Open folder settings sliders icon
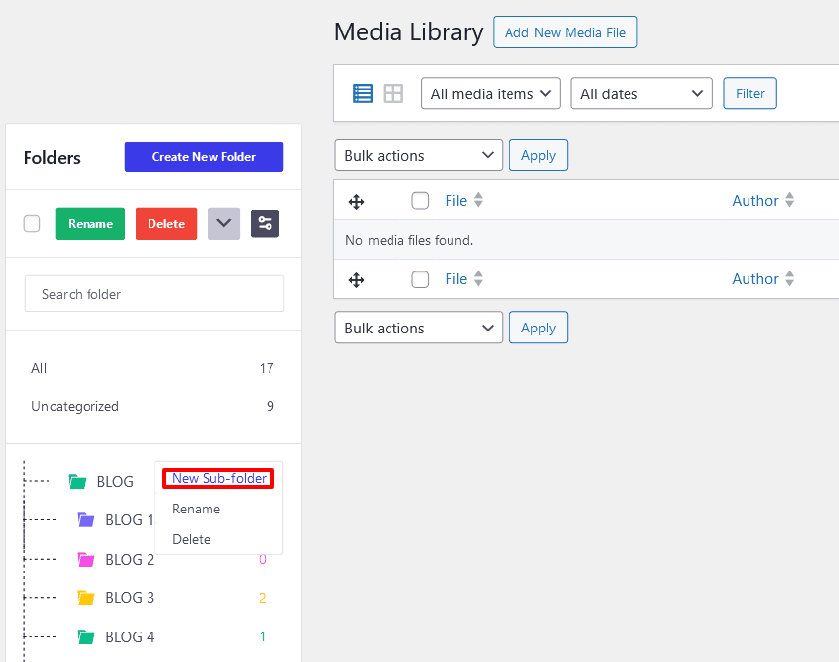 coord(265,223)
